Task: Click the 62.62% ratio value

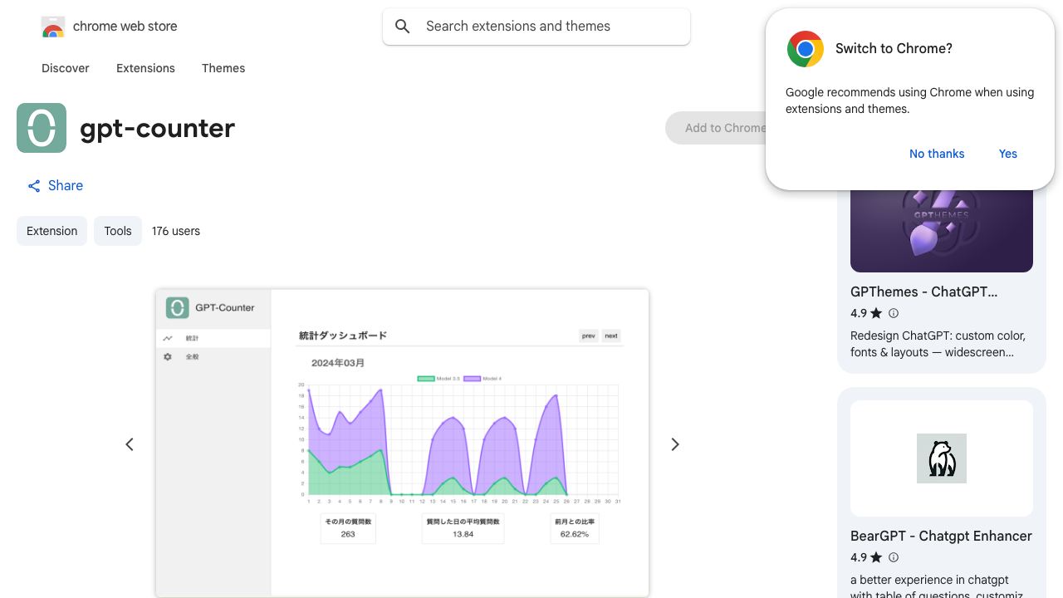Action: [575, 534]
